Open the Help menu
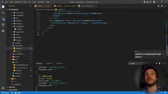Image resolution: width=168 pixels, height=94 pixels. point(47,2)
